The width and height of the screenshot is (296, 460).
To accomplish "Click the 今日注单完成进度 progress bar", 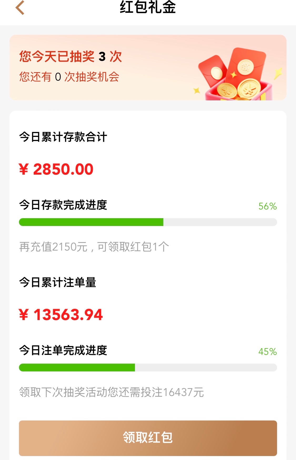I will click(x=148, y=368).
